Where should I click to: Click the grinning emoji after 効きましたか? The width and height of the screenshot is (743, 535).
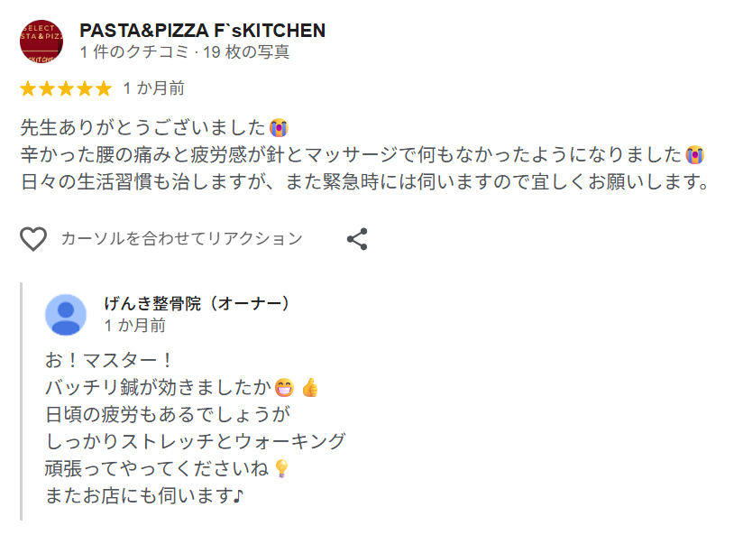click(284, 388)
